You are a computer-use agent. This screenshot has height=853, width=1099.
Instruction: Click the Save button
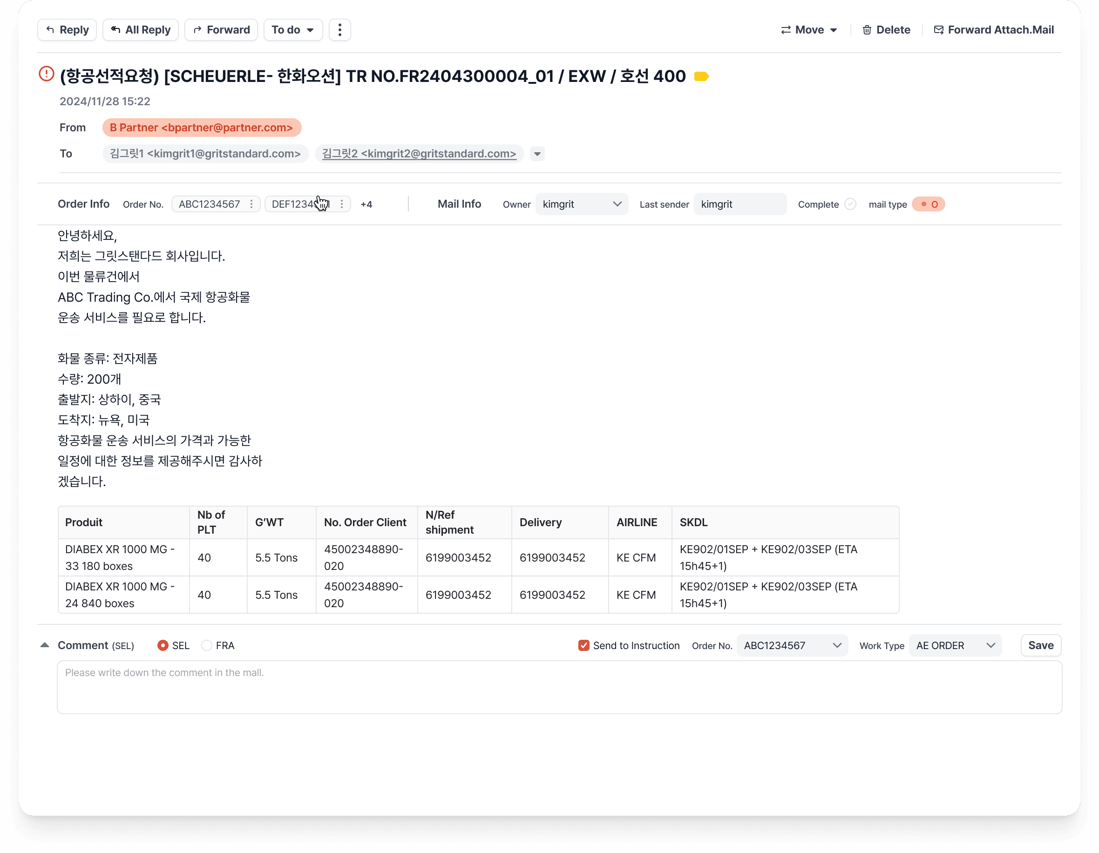click(x=1040, y=646)
